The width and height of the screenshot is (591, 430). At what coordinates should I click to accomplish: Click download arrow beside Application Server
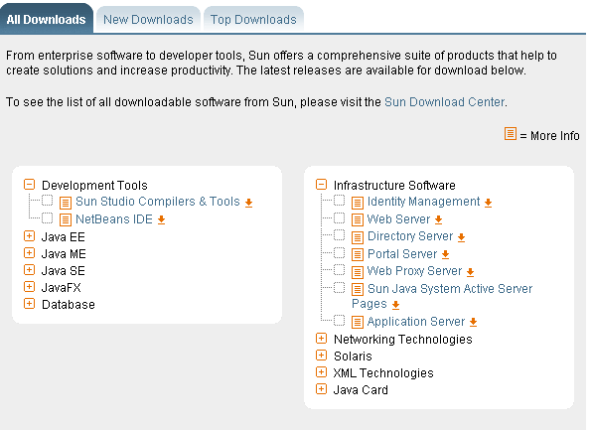pyautogui.click(x=474, y=322)
